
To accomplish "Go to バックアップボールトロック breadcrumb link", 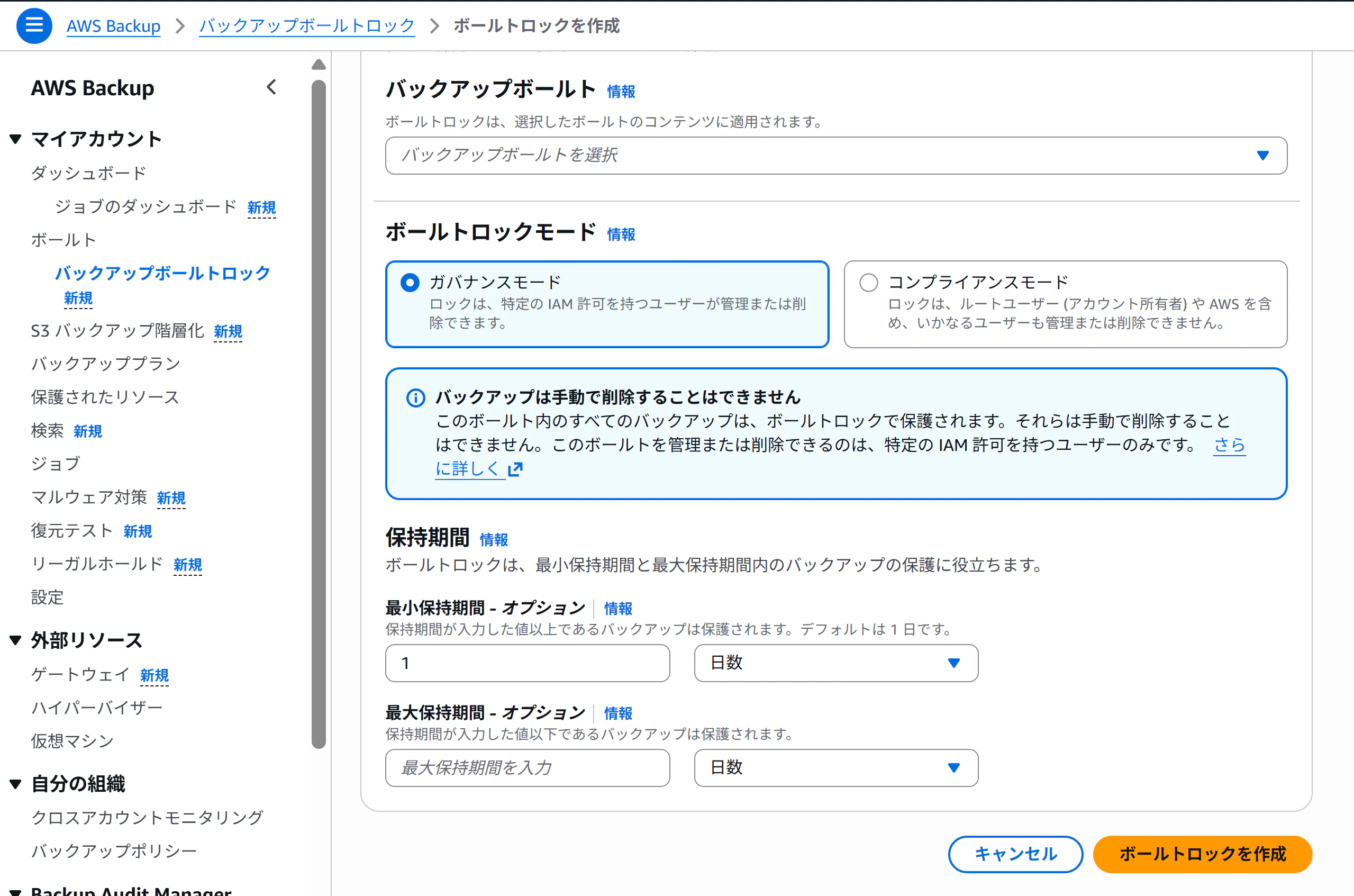I will pyautogui.click(x=307, y=26).
